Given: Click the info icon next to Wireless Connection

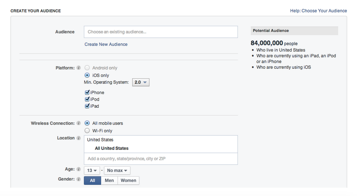Looking at the screenshot, I should pos(79,124).
